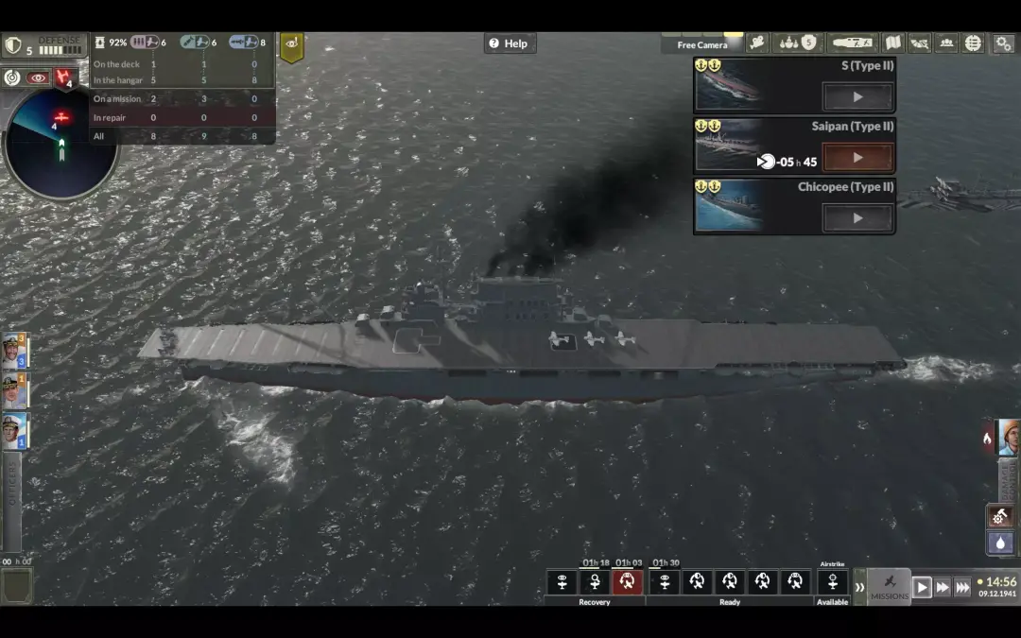The image size is (1021, 638).
Task: Click the Help button
Action: tap(510, 43)
